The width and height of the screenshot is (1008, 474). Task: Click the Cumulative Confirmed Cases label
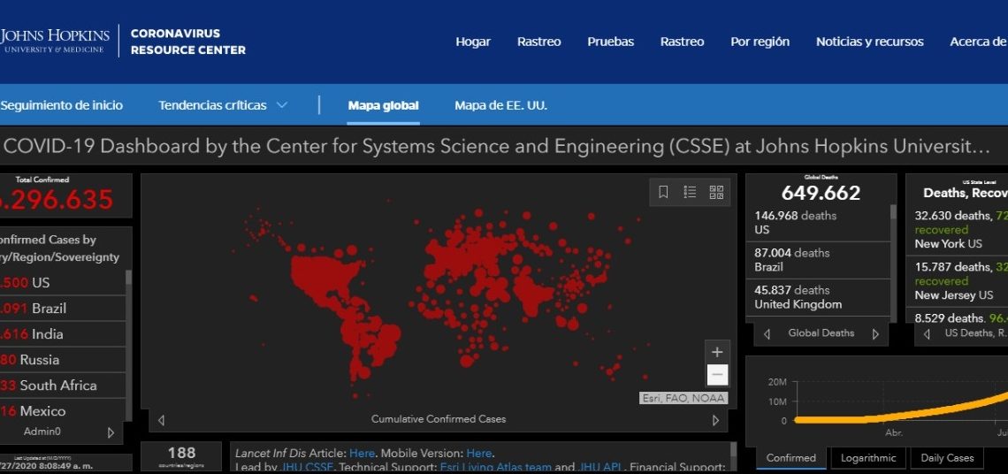click(x=439, y=419)
